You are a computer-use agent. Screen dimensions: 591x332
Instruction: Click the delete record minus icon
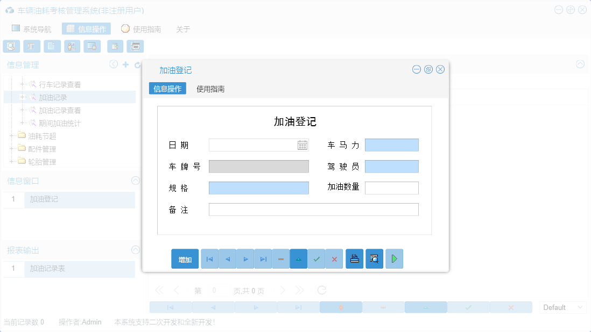[280, 258]
